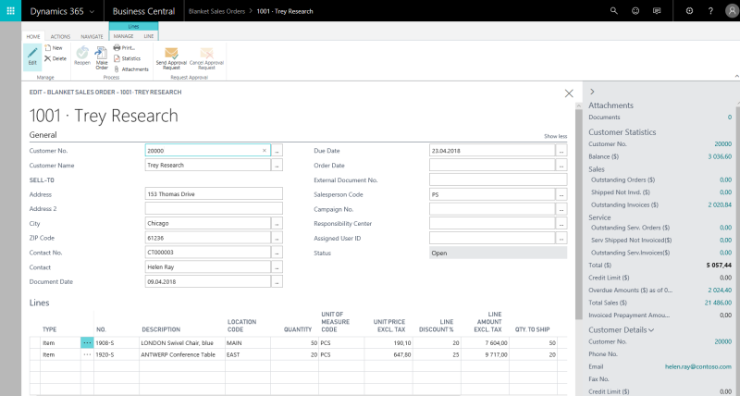Collapse the FactBox pane with the arrow
This screenshot has width=740, height=396.
[x=592, y=91]
